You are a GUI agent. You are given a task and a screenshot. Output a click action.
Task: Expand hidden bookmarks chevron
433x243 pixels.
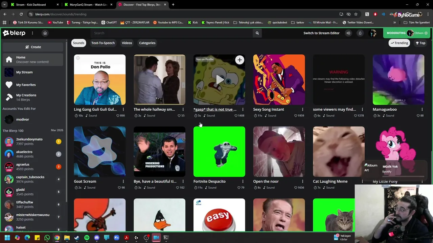[x=394, y=23]
